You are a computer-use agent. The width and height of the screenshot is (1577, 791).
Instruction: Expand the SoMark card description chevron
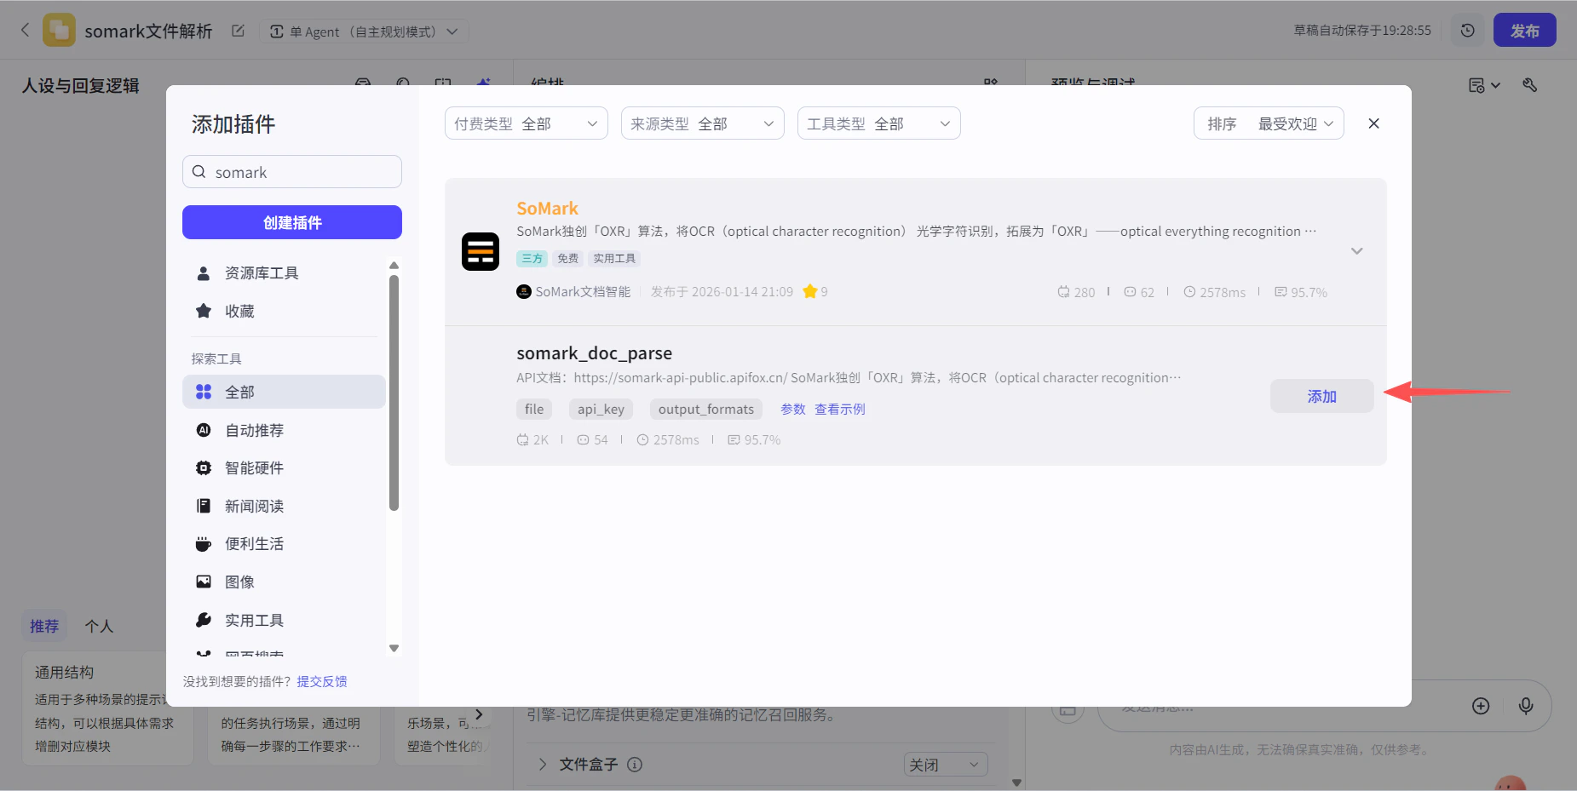tap(1356, 250)
